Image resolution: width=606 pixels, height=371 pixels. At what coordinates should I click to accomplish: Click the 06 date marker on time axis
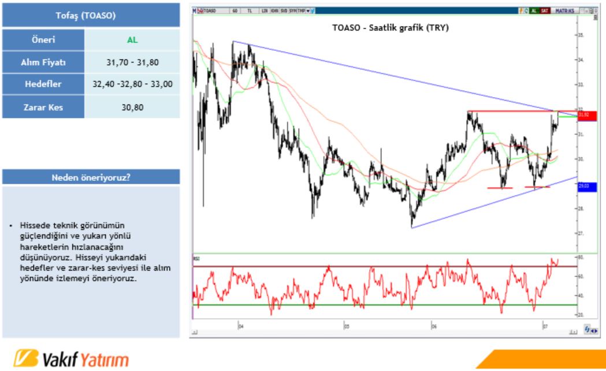(x=434, y=327)
